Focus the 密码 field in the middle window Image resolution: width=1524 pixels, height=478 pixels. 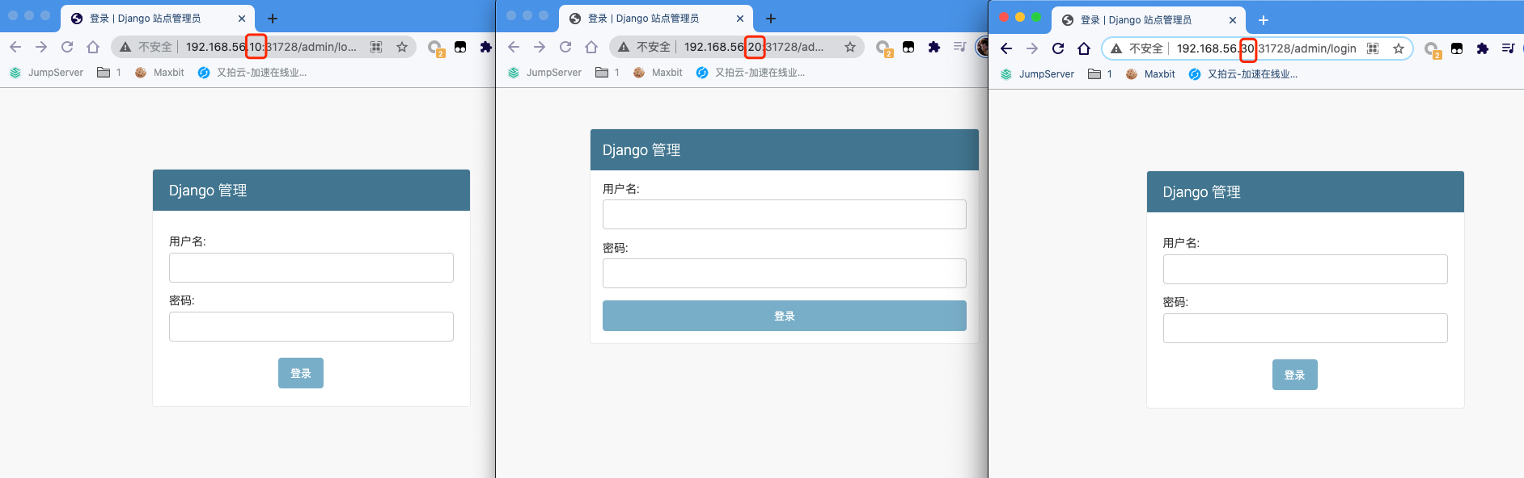click(x=785, y=273)
